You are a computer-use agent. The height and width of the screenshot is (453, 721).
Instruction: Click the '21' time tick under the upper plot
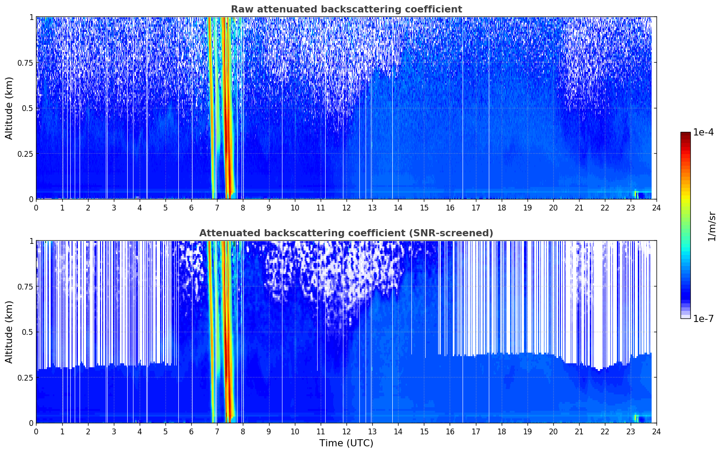tap(579, 208)
